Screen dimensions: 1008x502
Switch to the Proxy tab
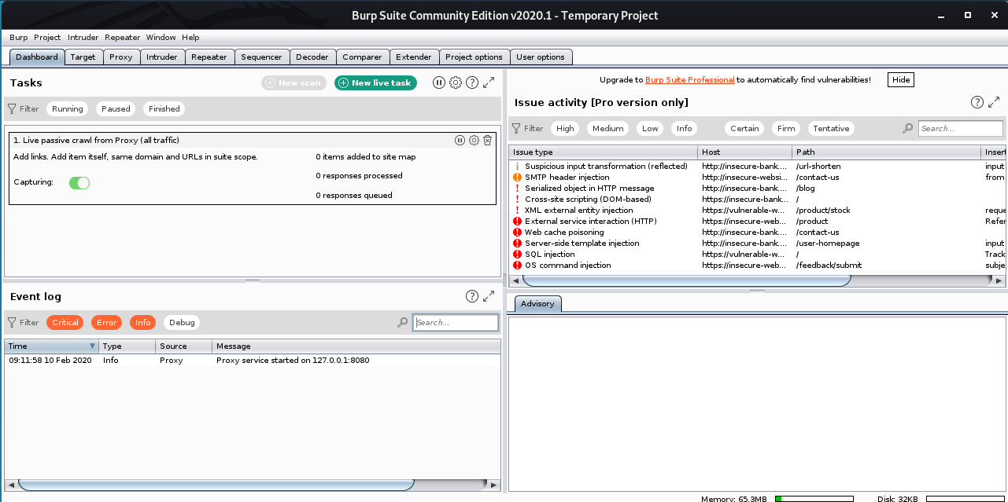click(x=121, y=57)
